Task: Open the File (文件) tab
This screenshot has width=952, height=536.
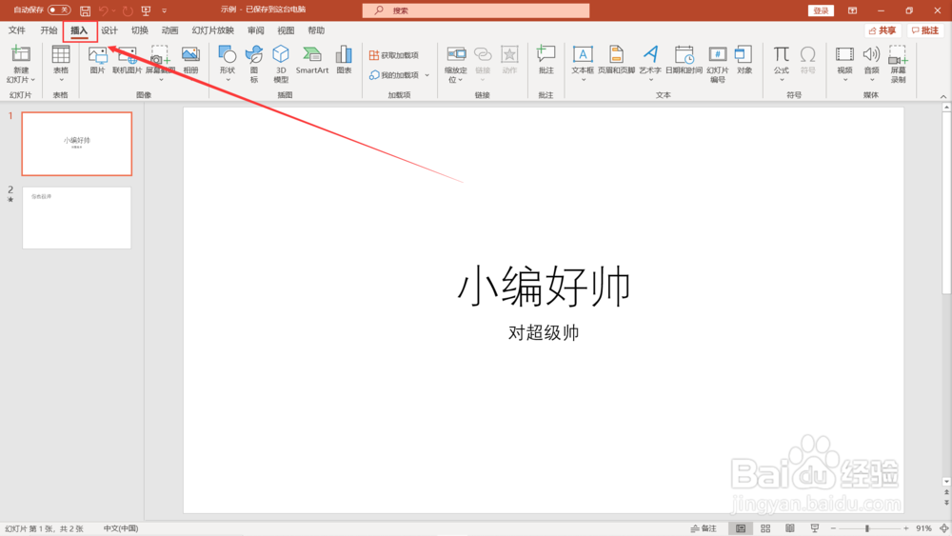Action: click(x=17, y=30)
